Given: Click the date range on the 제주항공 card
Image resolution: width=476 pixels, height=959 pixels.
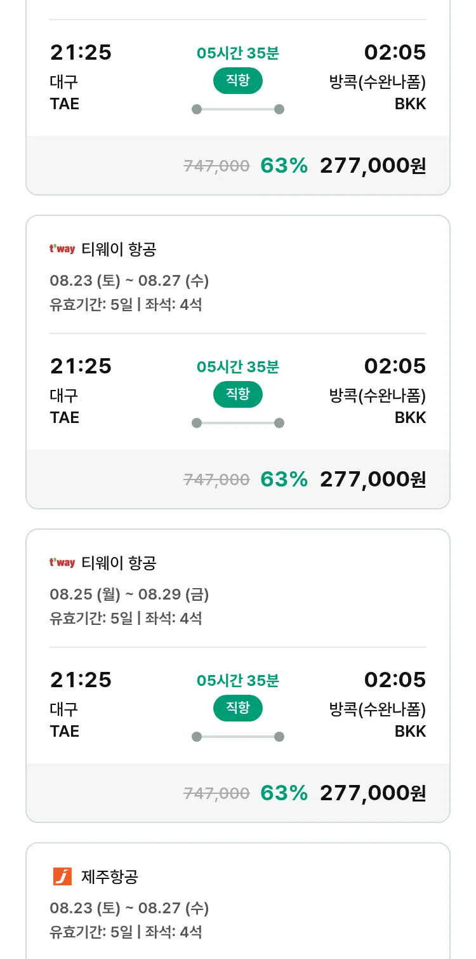Looking at the screenshot, I should 129,908.
